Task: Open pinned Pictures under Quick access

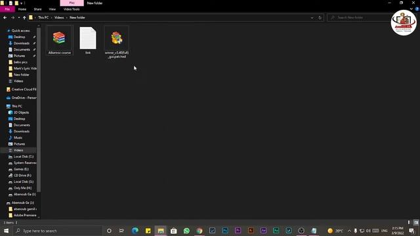Action: click(19, 56)
